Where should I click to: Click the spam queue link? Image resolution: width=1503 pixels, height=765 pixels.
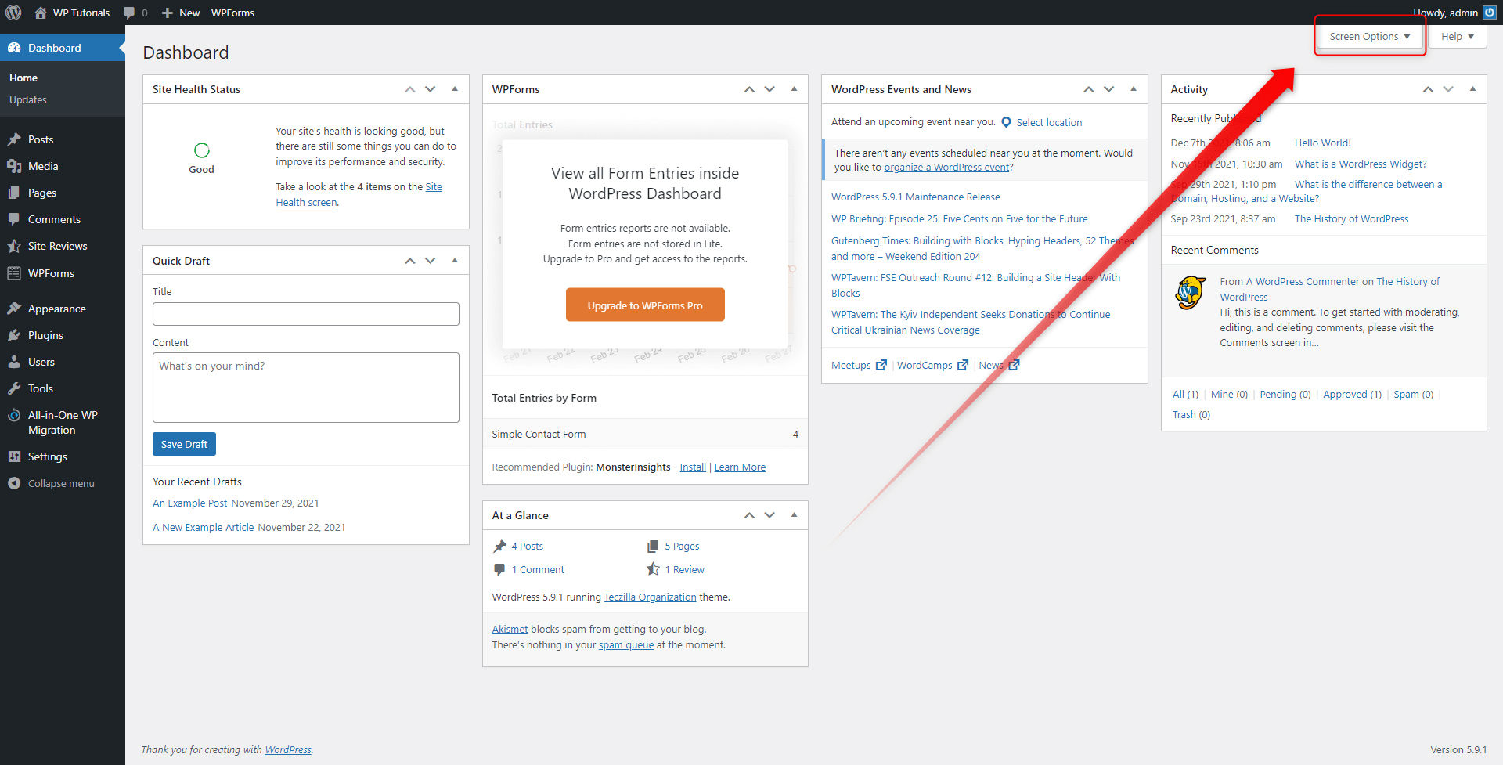coord(626,645)
